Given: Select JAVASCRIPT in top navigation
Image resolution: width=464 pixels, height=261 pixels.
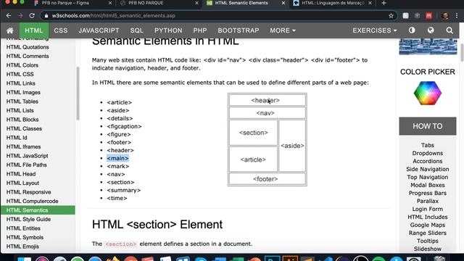Looking at the screenshot, I should click(99, 30).
